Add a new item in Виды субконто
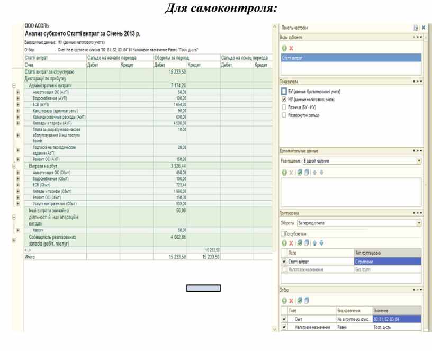Viewport: 432px width, 351px height. click(x=284, y=48)
